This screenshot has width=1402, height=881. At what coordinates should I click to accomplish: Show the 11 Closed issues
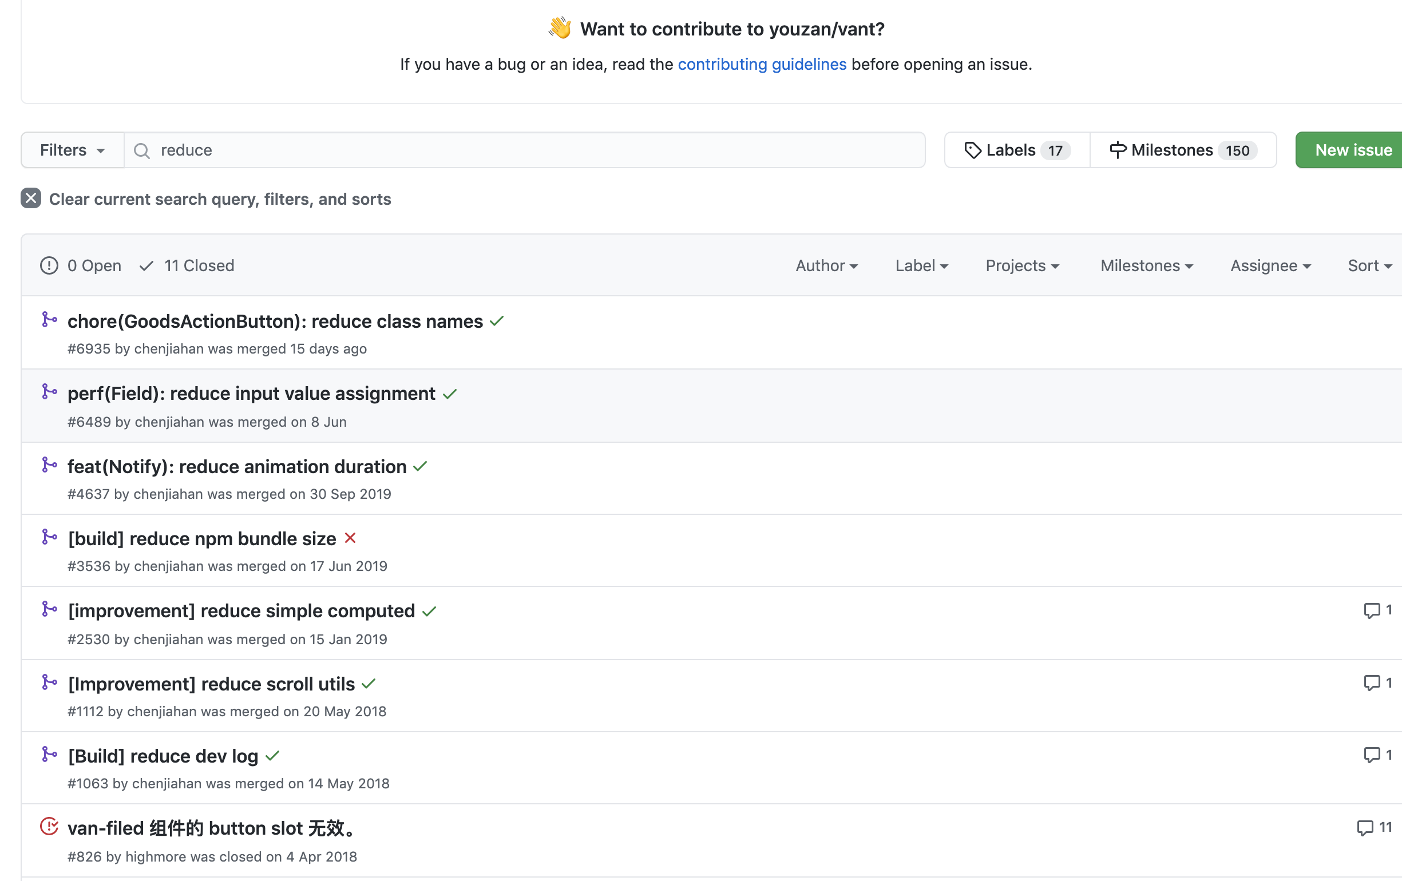(x=188, y=265)
